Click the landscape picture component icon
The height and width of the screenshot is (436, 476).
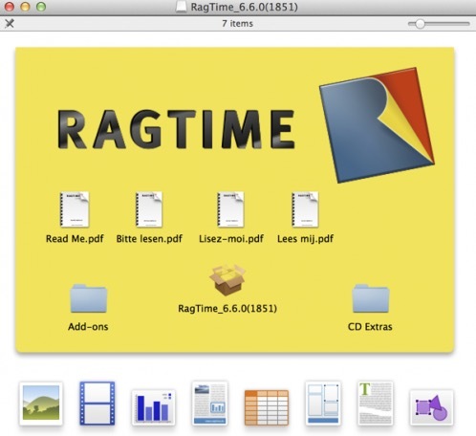click(41, 403)
